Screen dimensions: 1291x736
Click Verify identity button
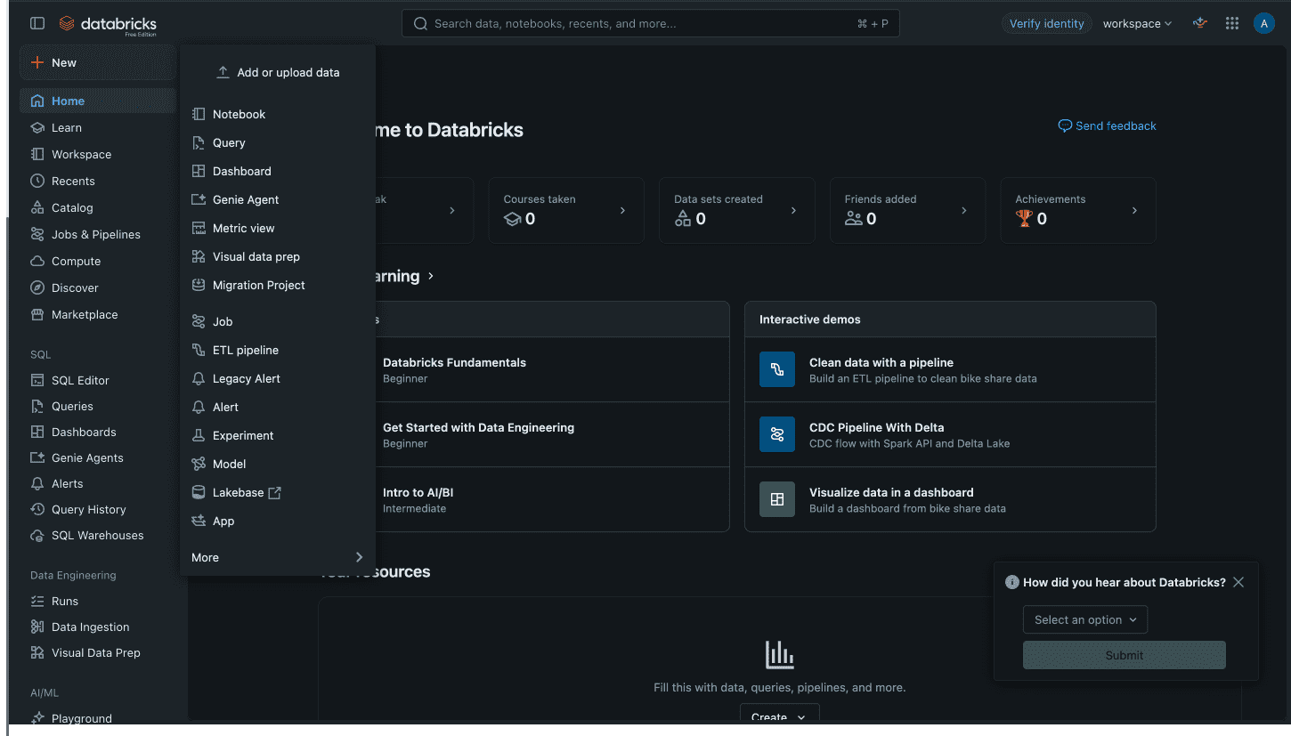point(1046,23)
